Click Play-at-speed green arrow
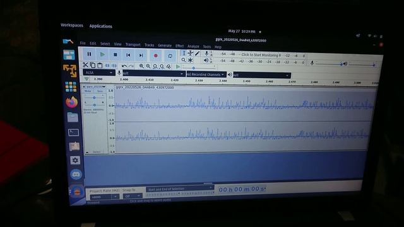Viewport: 404px width, 227px height. click(178, 67)
